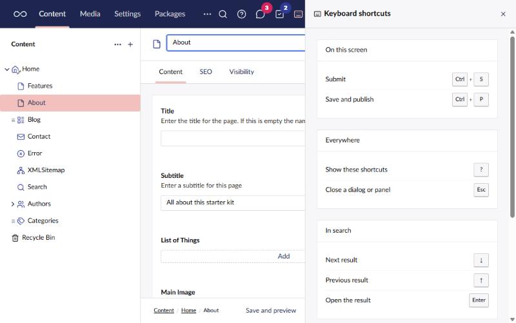Click the question-mark key badge
Viewport: 516px width, 323px height.
click(x=481, y=170)
